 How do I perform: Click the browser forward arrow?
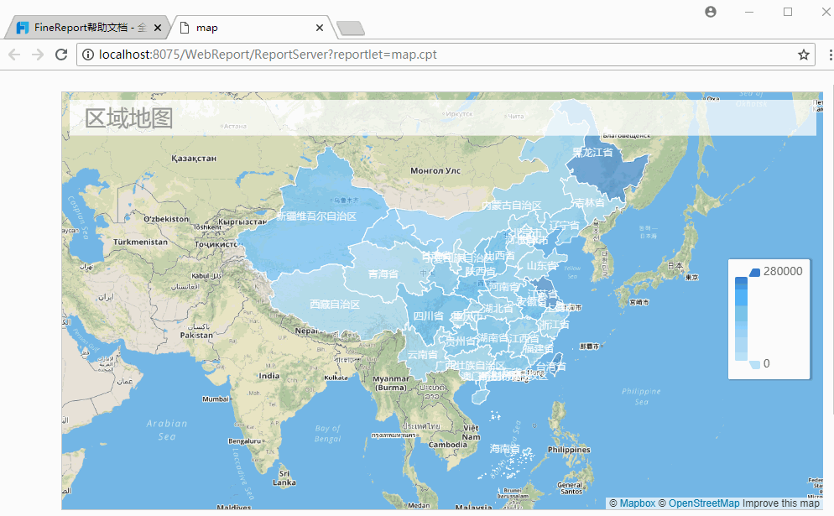(x=37, y=55)
